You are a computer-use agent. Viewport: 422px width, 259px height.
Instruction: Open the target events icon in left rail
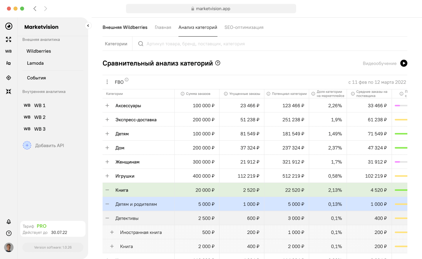tap(8, 78)
